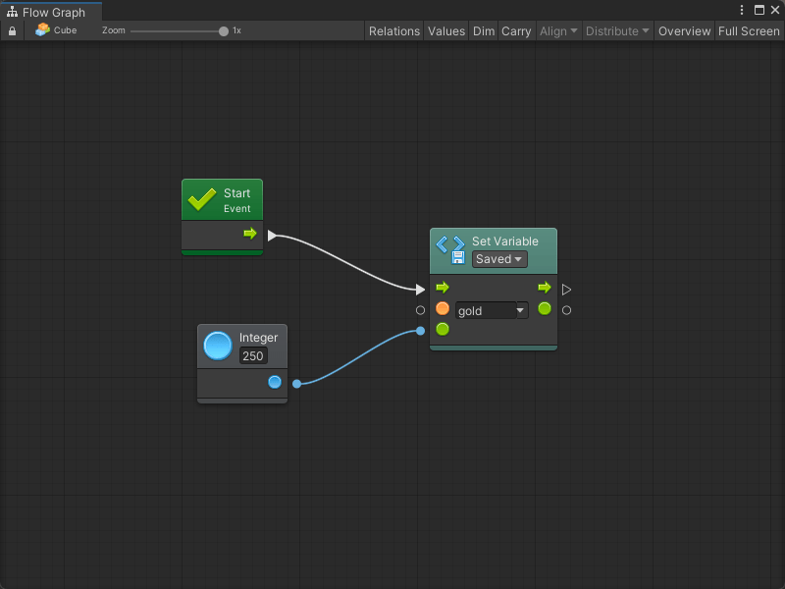785x589 pixels.
Task: Click the lock icon in the graph toolbar
Action: click(x=12, y=31)
